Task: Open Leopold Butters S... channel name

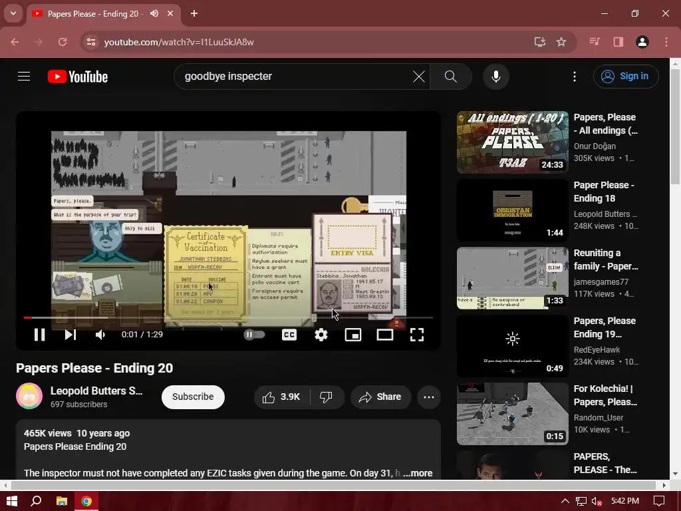Action: click(96, 391)
